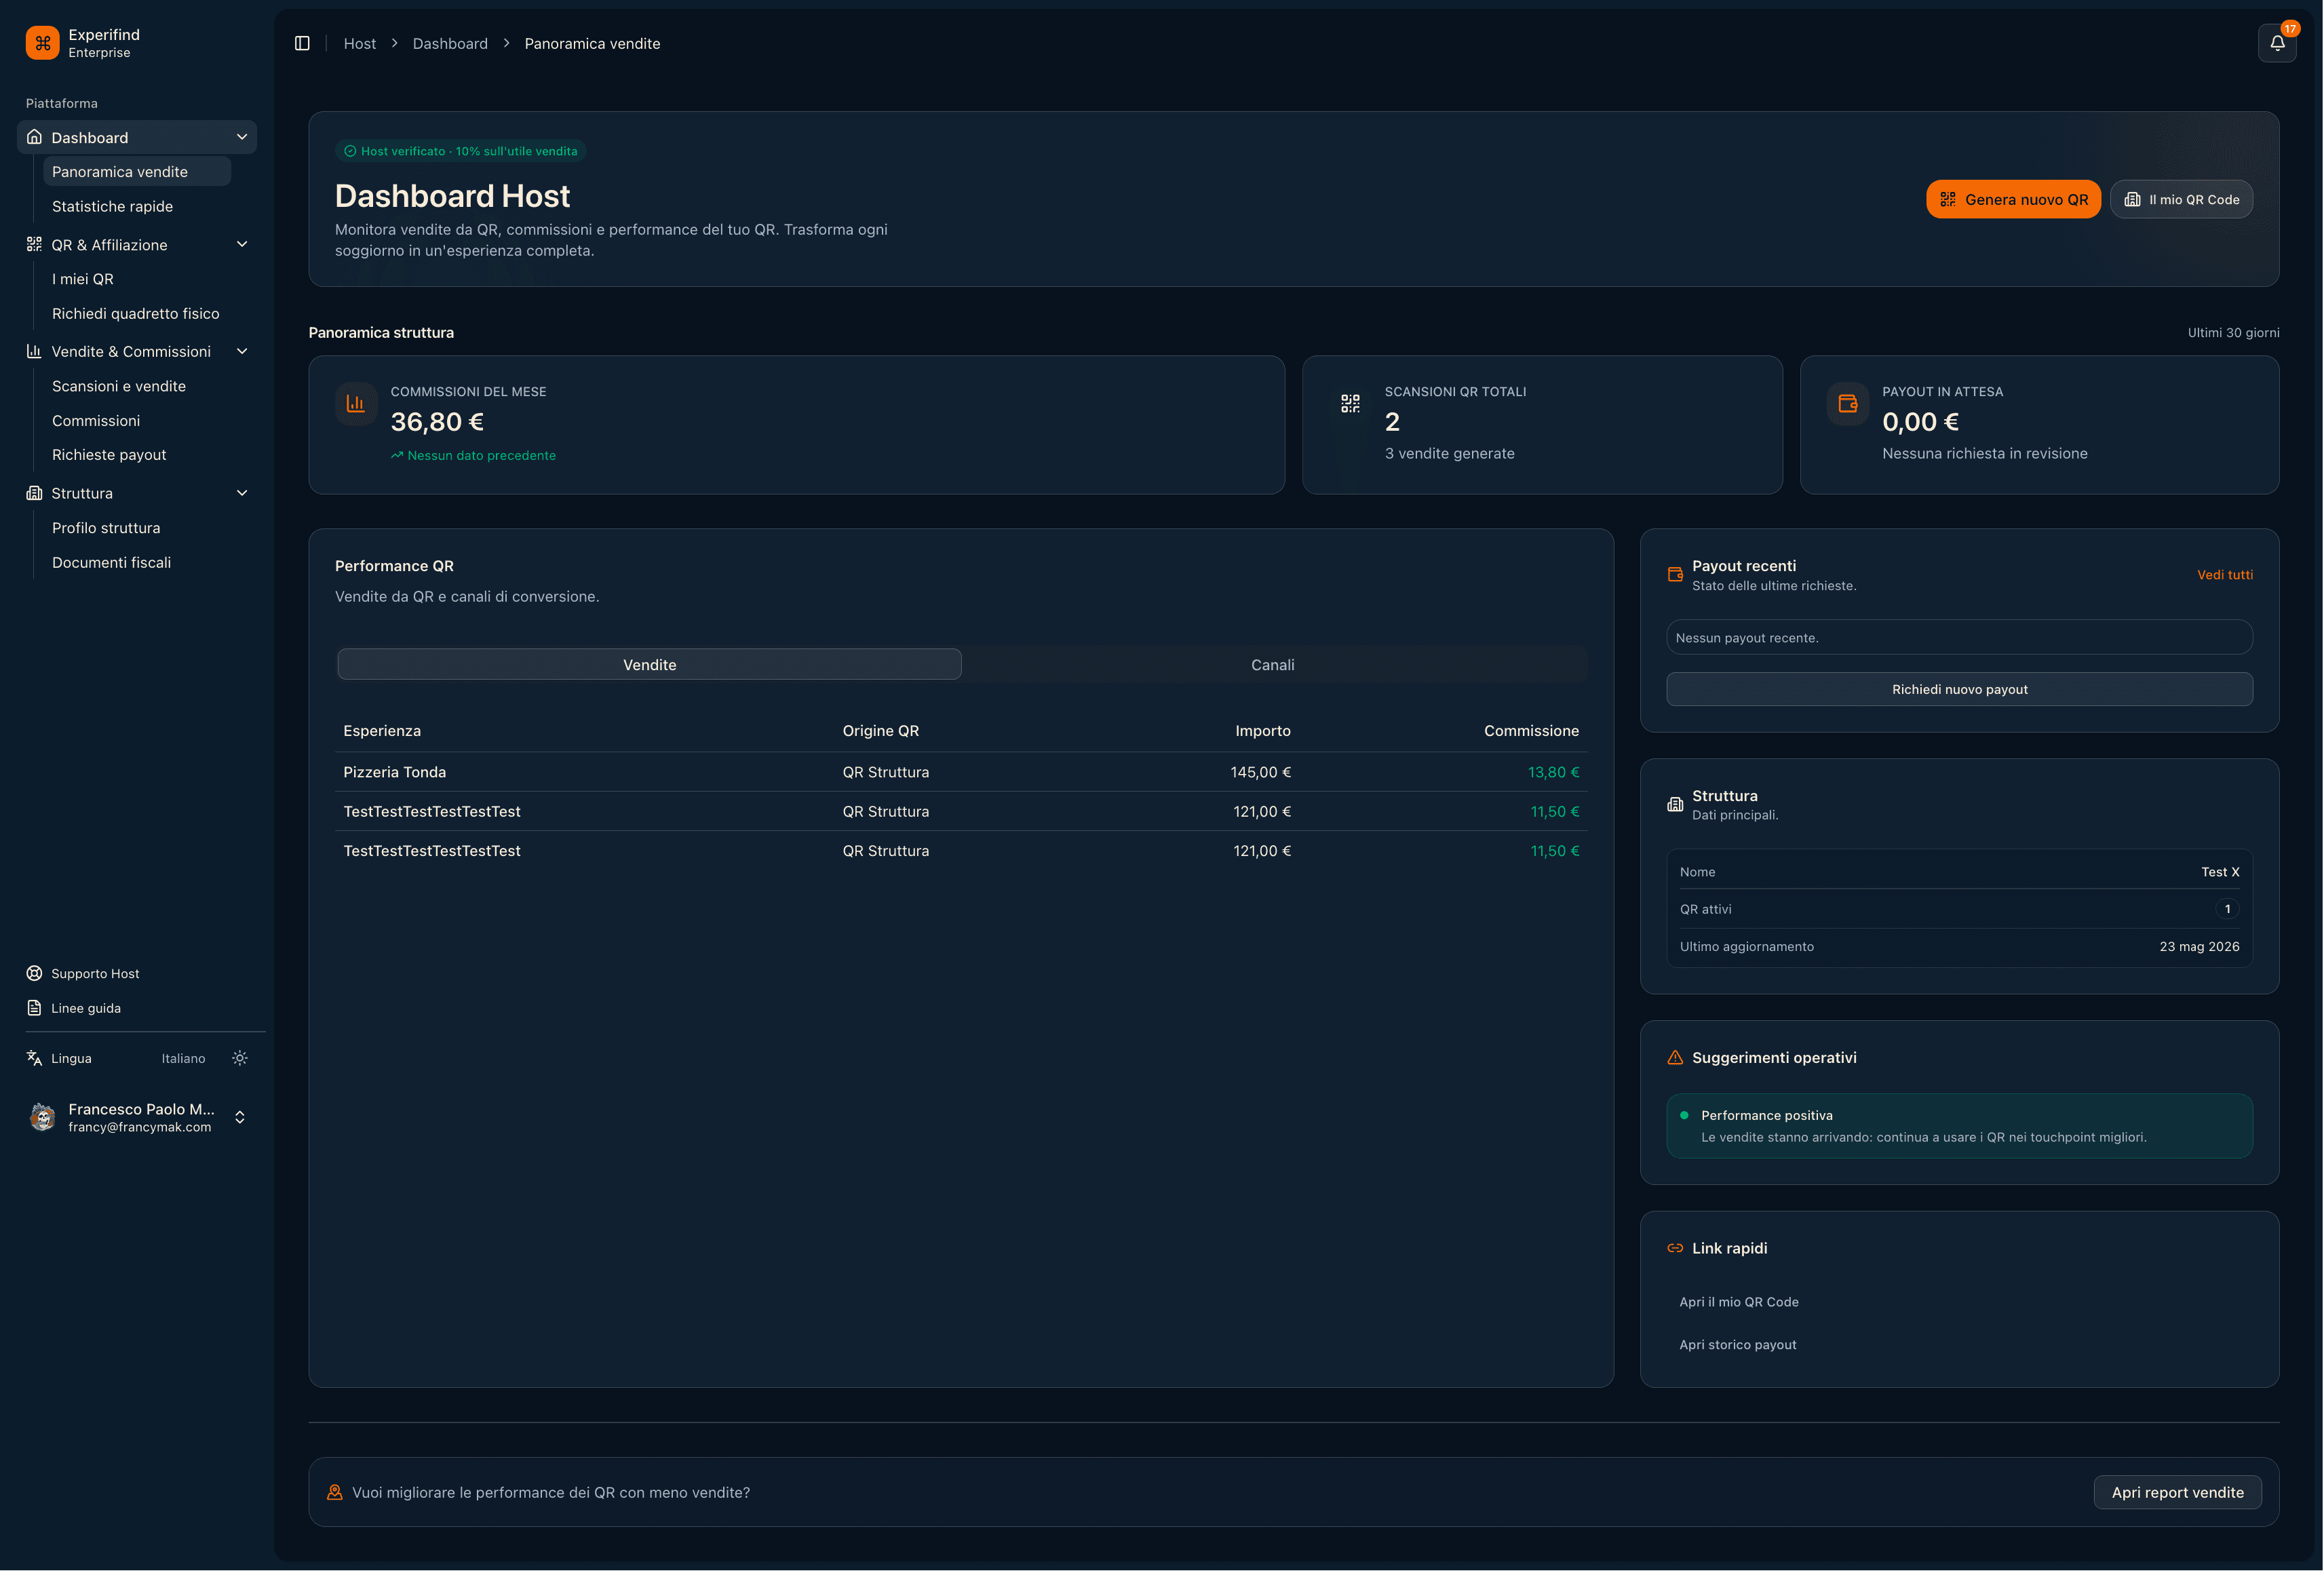This screenshot has height=1571, width=2324.
Task: Click the 23 mag 2026 update date
Action: coord(2199,946)
